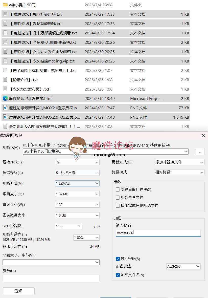Tick the 压缩共享文件 checkbox
Viewport: 208px width, 298px height.
point(118,198)
